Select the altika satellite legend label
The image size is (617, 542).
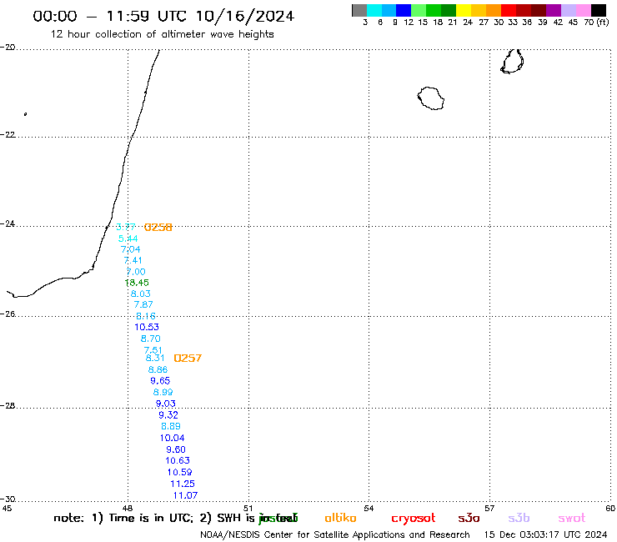click(x=340, y=518)
